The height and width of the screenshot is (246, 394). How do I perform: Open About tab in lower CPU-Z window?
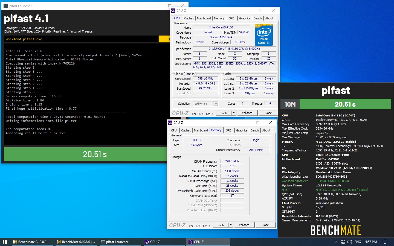pyautogui.click(x=266, y=130)
